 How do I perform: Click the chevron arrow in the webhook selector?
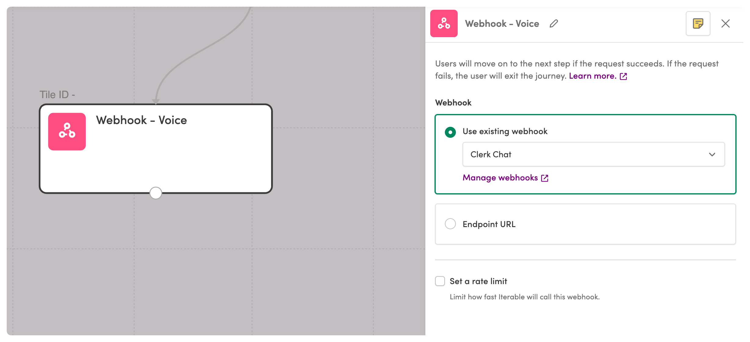712,155
